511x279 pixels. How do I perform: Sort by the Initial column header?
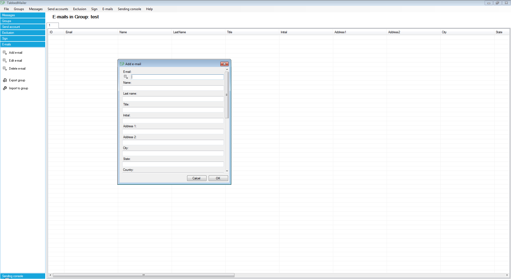pos(306,32)
